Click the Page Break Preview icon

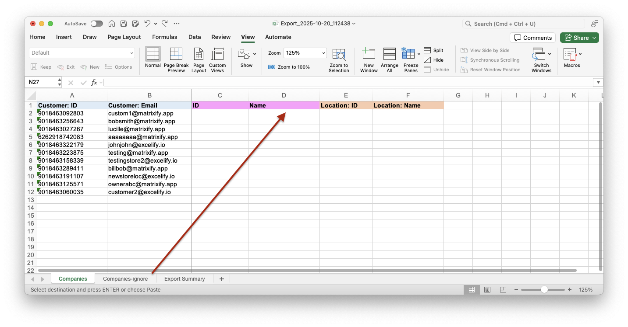176,55
